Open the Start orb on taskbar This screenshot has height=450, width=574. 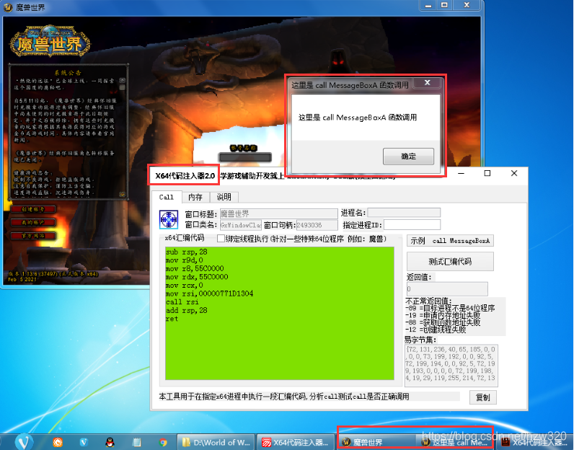click(x=24, y=441)
